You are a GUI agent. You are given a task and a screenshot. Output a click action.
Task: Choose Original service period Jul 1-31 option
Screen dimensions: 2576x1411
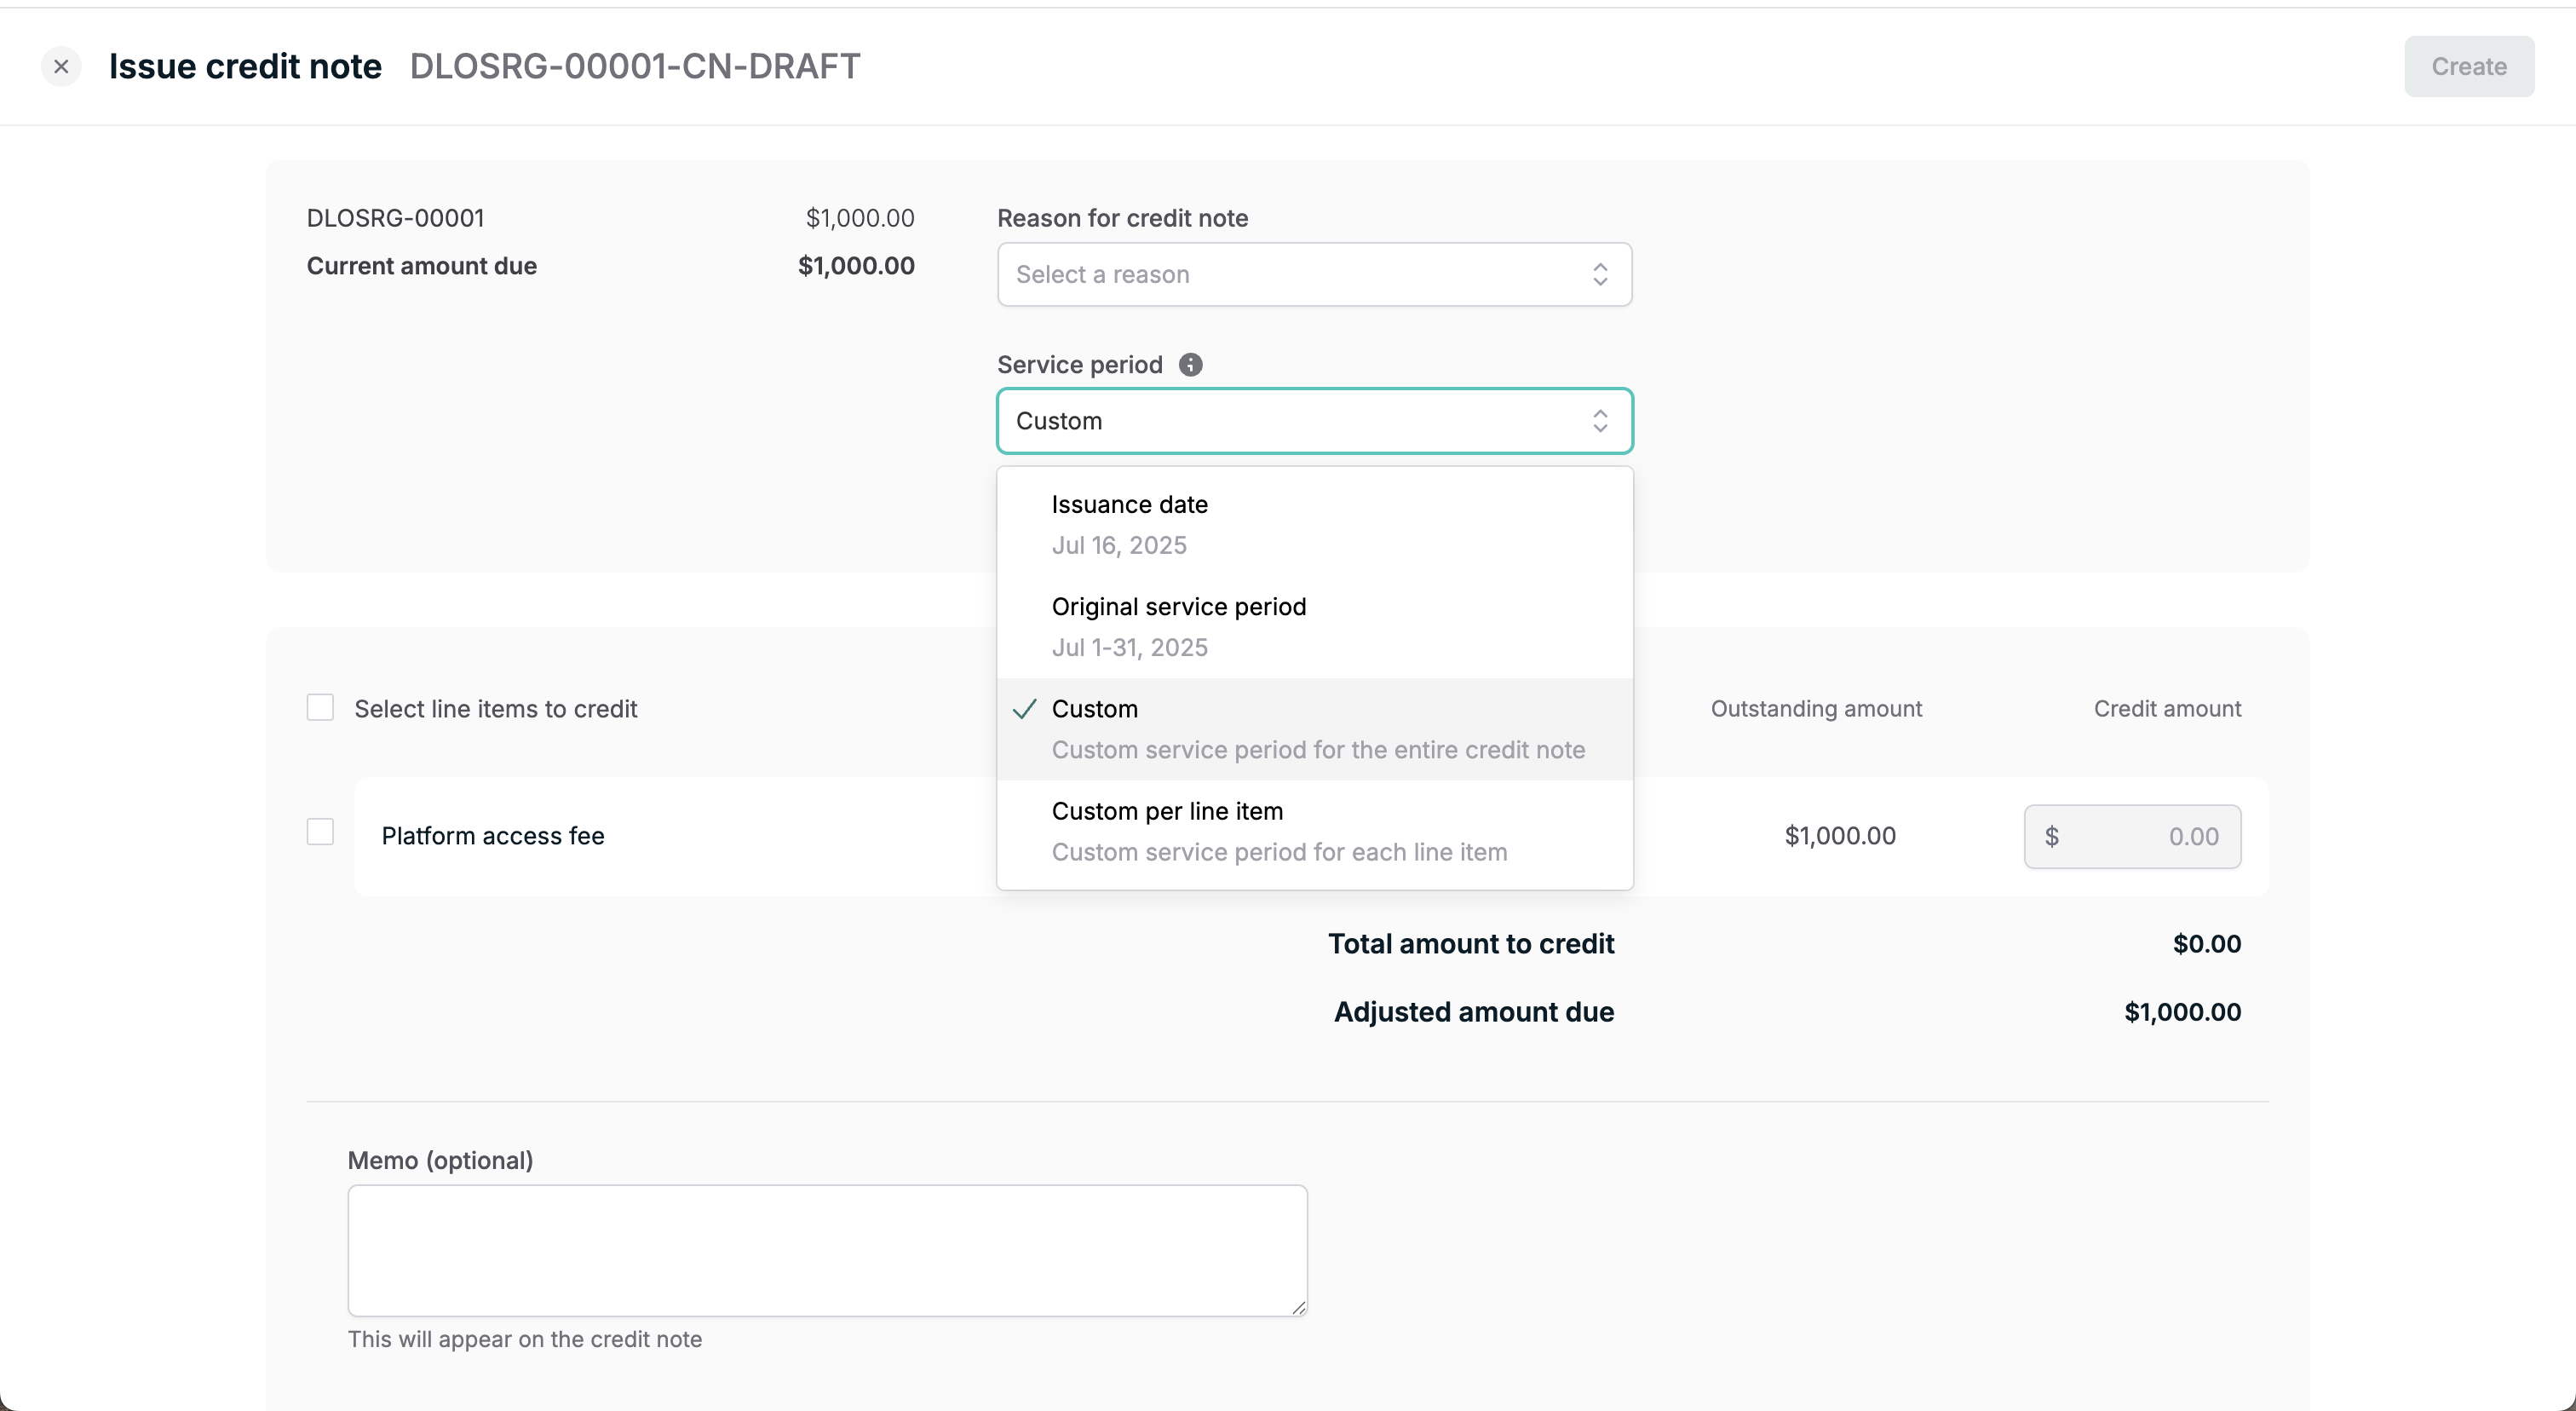(1314, 627)
